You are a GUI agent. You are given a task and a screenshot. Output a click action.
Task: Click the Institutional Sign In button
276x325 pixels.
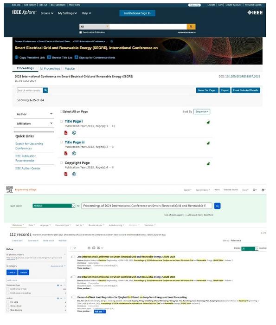click(x=137, y=13)
